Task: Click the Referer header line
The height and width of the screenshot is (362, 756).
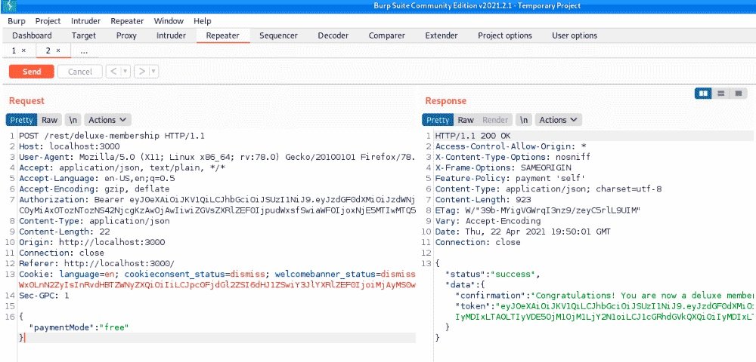Action: (x=97, y=263)
